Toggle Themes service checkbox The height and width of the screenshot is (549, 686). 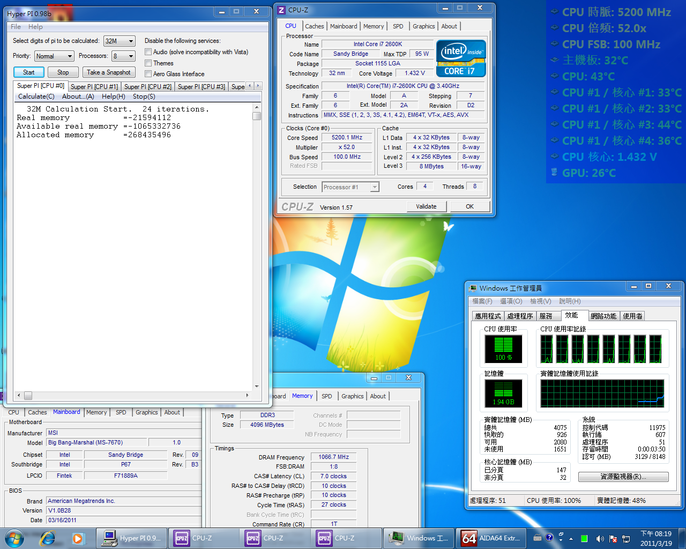point(148,63)
